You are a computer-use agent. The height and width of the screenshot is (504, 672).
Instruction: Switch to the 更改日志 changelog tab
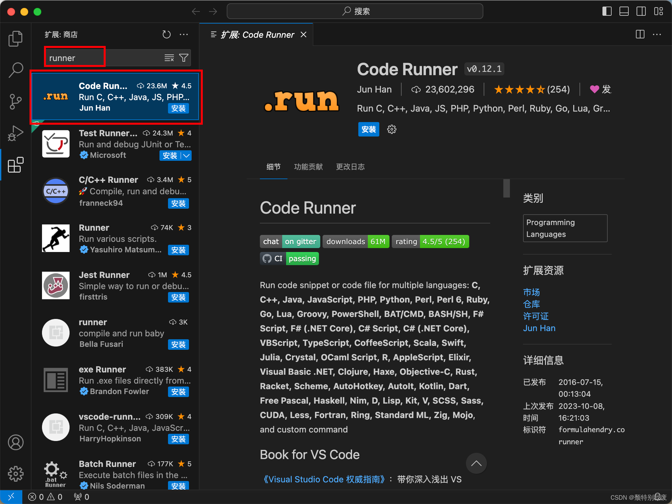[350, 167]
